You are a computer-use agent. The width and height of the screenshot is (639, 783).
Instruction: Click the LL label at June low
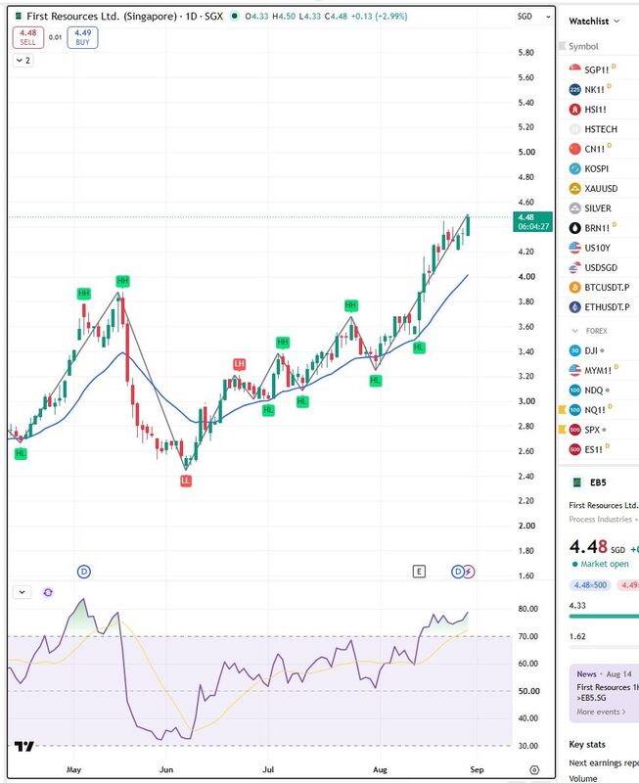click(186, 481)
